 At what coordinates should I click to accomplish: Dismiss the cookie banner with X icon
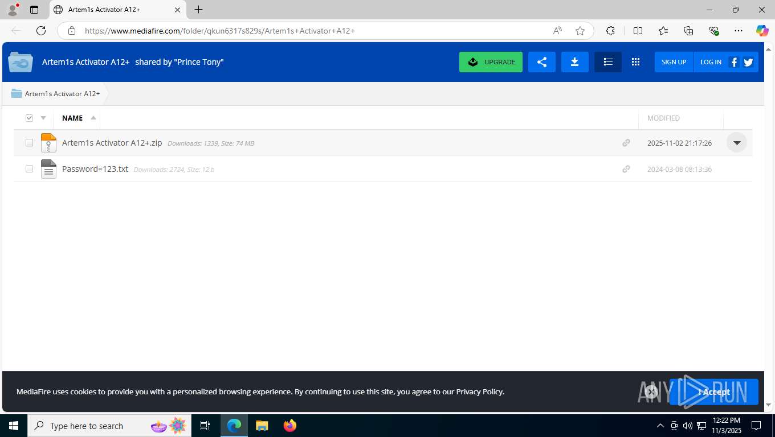point(651,391)
